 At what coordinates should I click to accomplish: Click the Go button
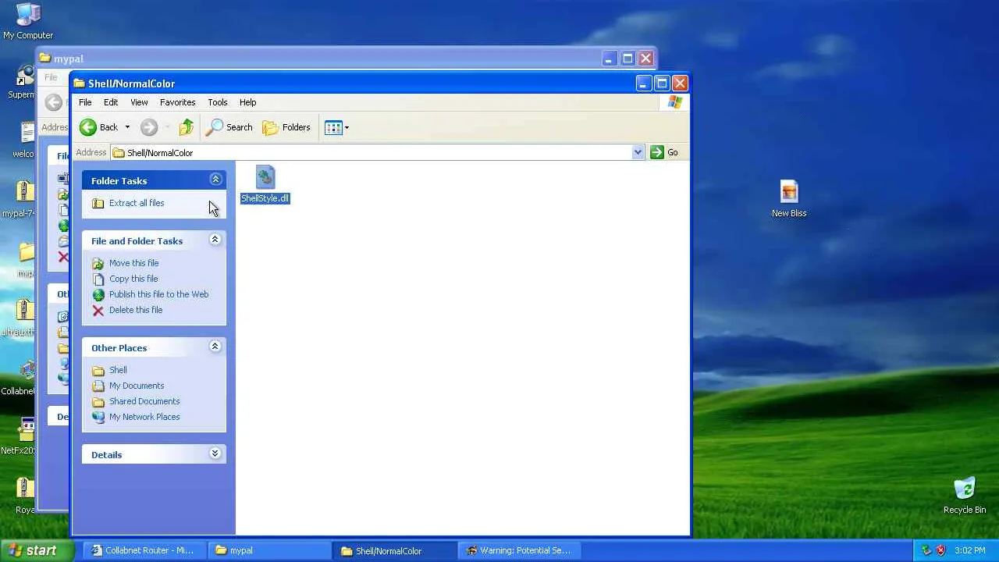click(x=664, y=152)
